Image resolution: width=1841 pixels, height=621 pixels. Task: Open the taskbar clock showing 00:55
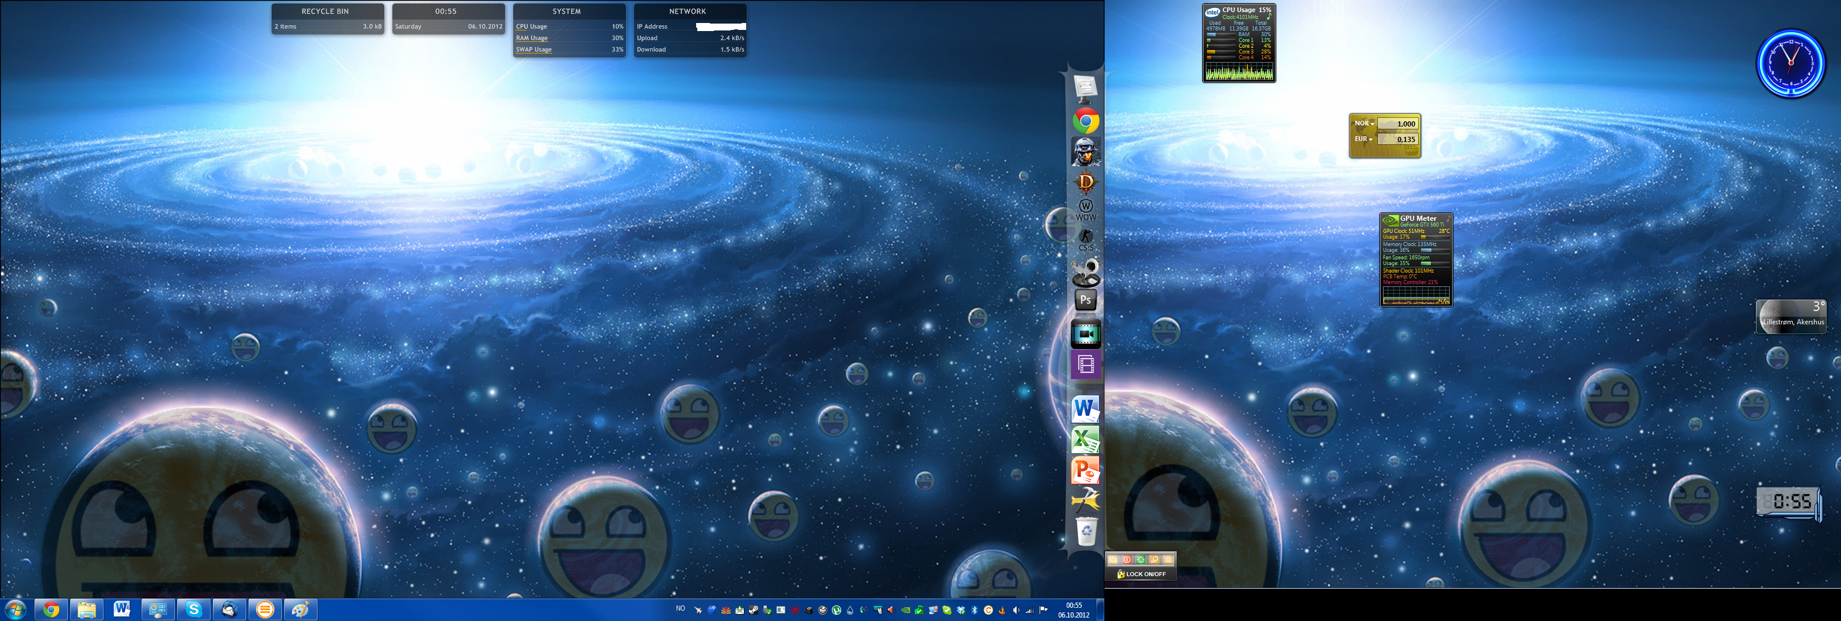[1074, 610]
